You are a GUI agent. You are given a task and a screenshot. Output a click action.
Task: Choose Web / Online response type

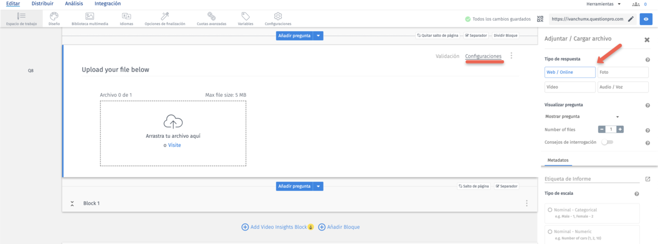pyautogui.click(x=570, y=72)
